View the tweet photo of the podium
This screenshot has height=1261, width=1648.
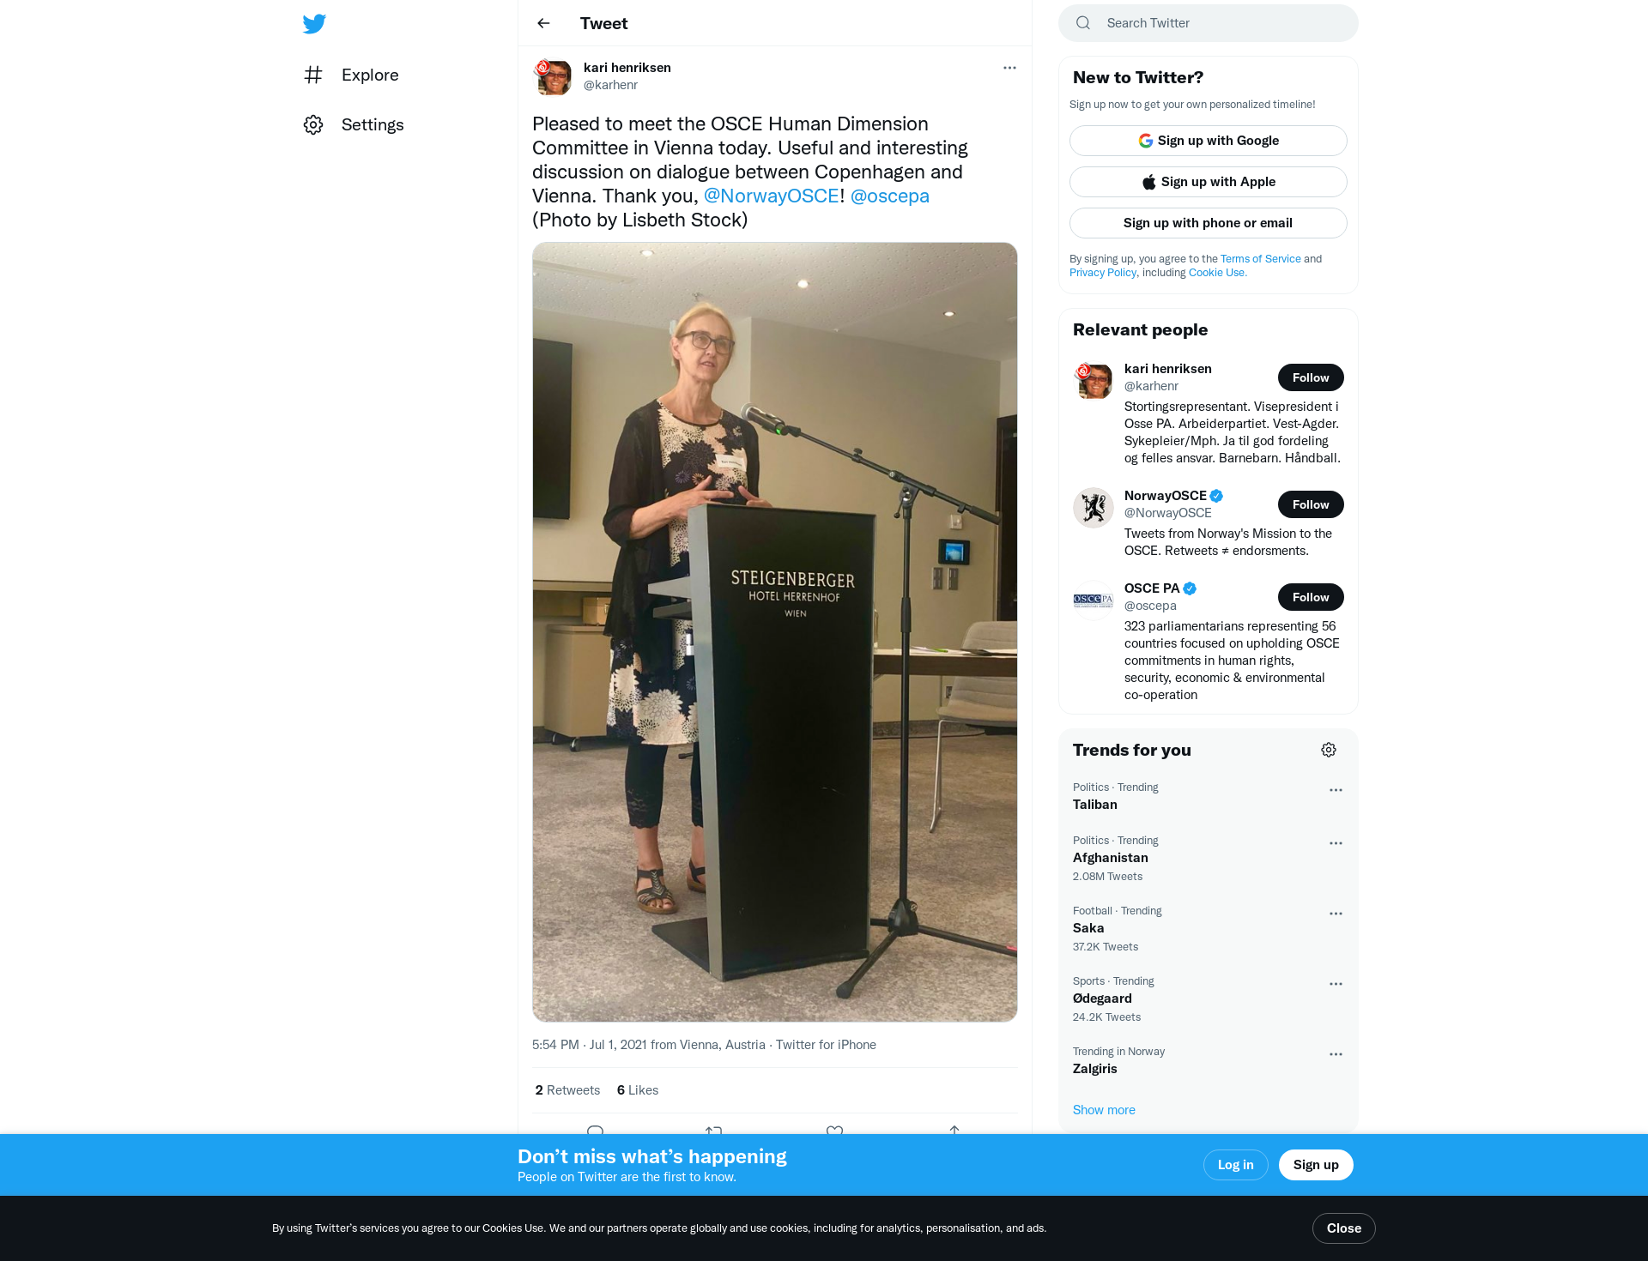tap(775, 632)
